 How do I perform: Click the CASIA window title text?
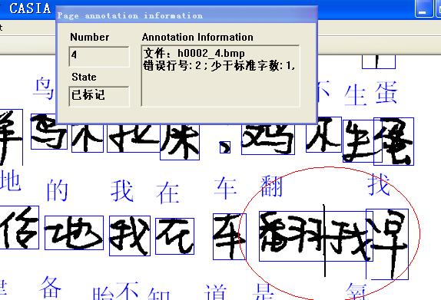30,8
